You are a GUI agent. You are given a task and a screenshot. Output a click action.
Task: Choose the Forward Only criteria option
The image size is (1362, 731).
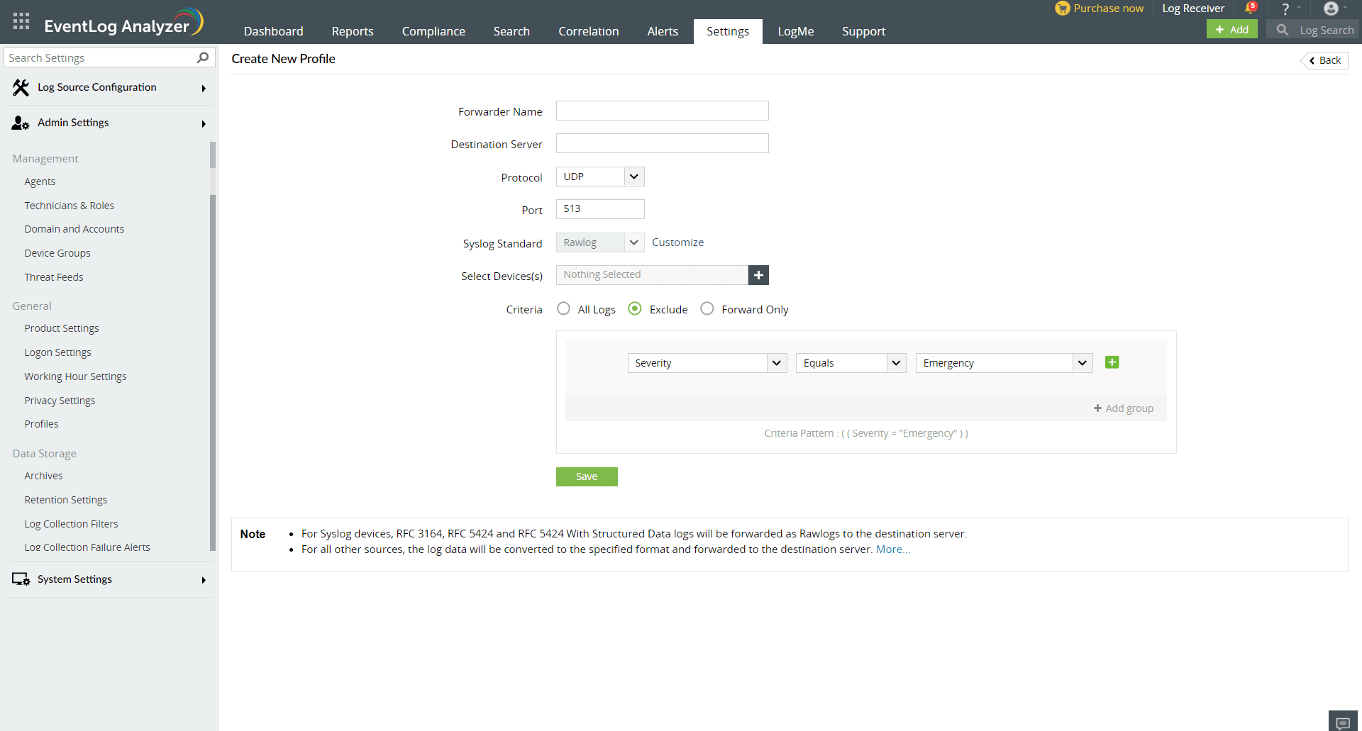tap(707, 308)
